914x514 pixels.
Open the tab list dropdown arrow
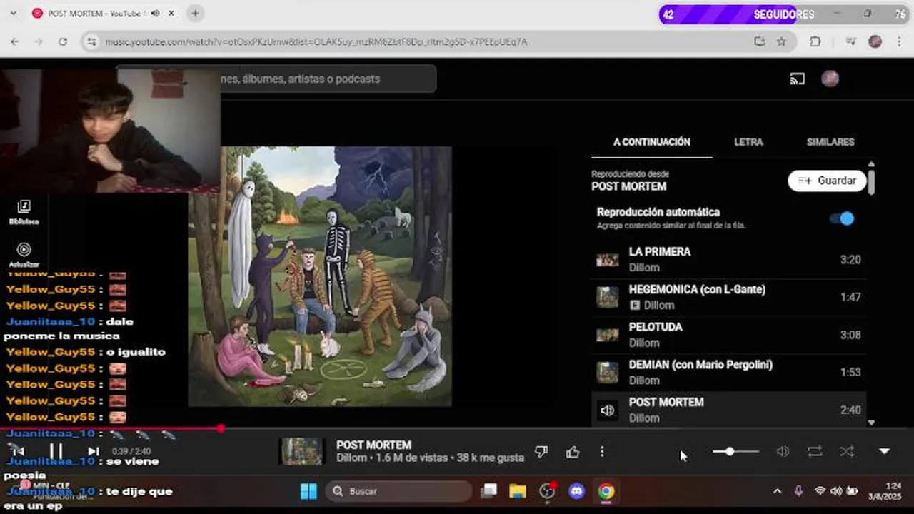12,13
